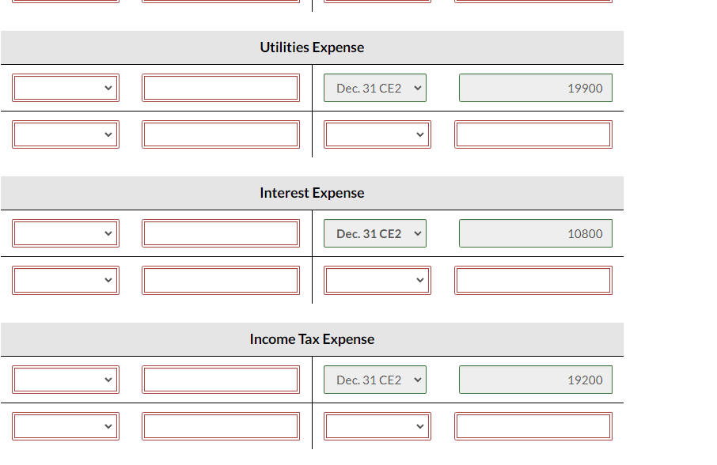The height and width of the screenshot is (465, 717).
Task: Open the first date dropdown under Utilities Expense
Action: tap(66, 88)
